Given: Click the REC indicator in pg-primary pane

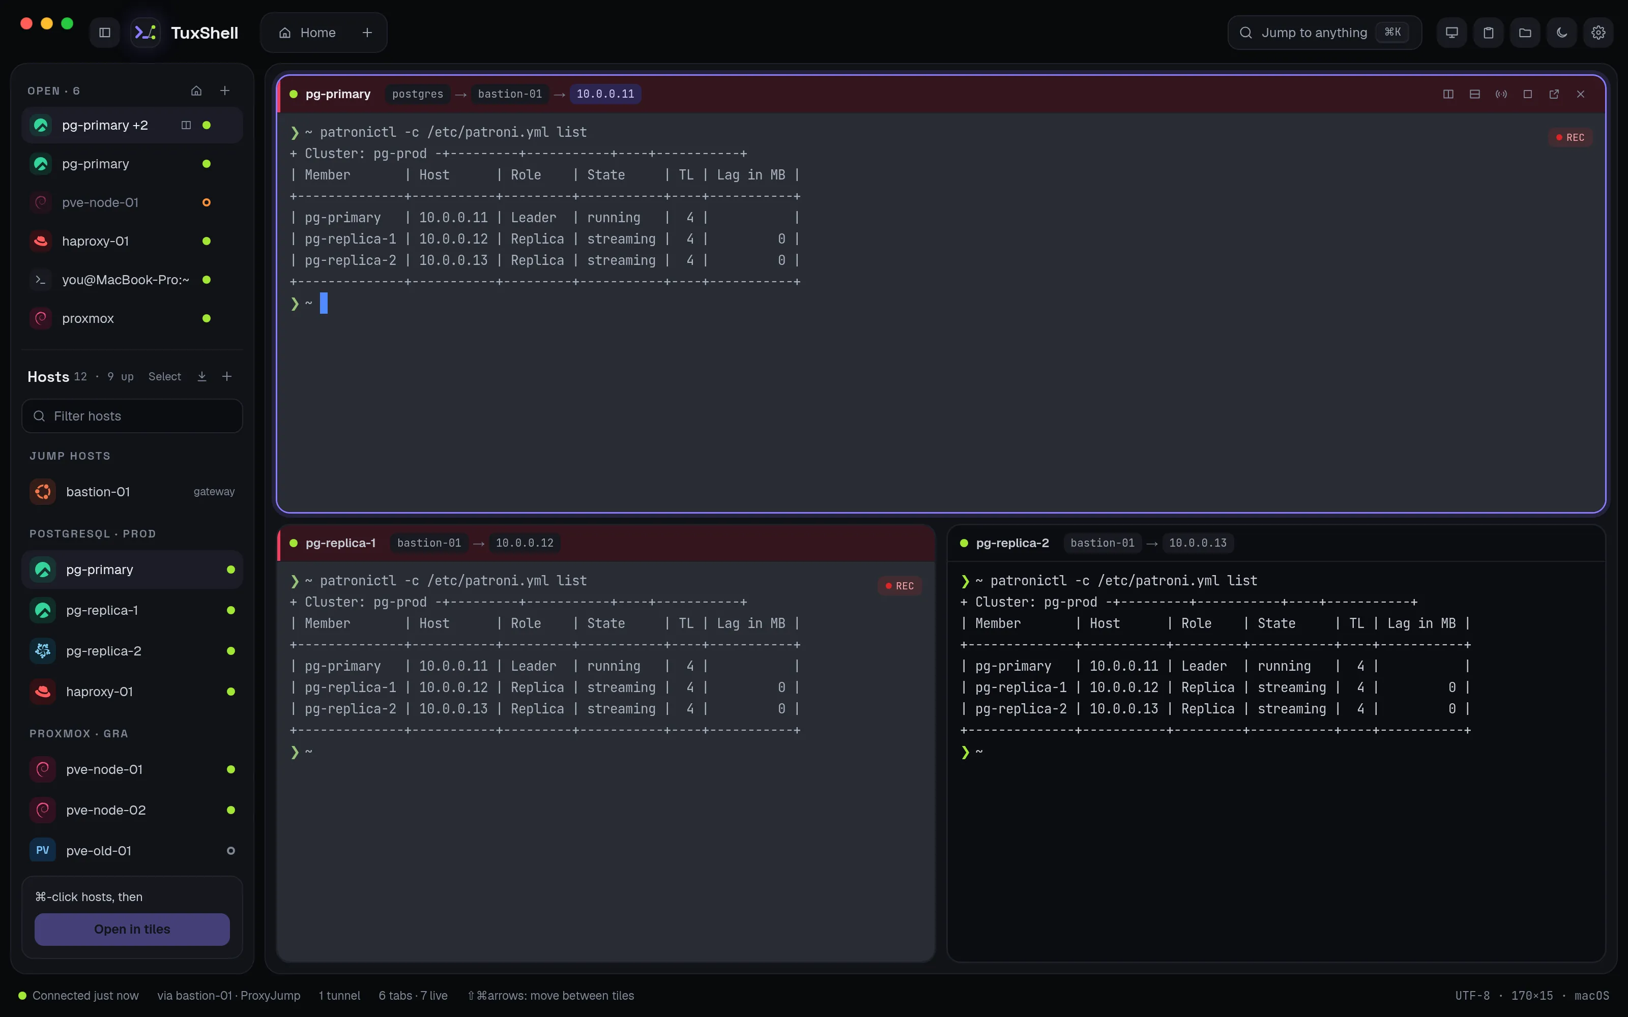Looking at the screenshot, I should 1570,137.
